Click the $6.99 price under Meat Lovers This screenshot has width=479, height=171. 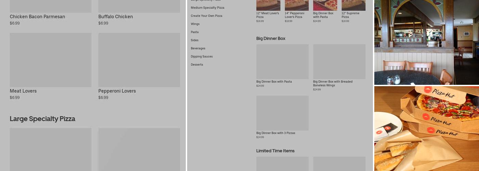(x=15, y=97)
